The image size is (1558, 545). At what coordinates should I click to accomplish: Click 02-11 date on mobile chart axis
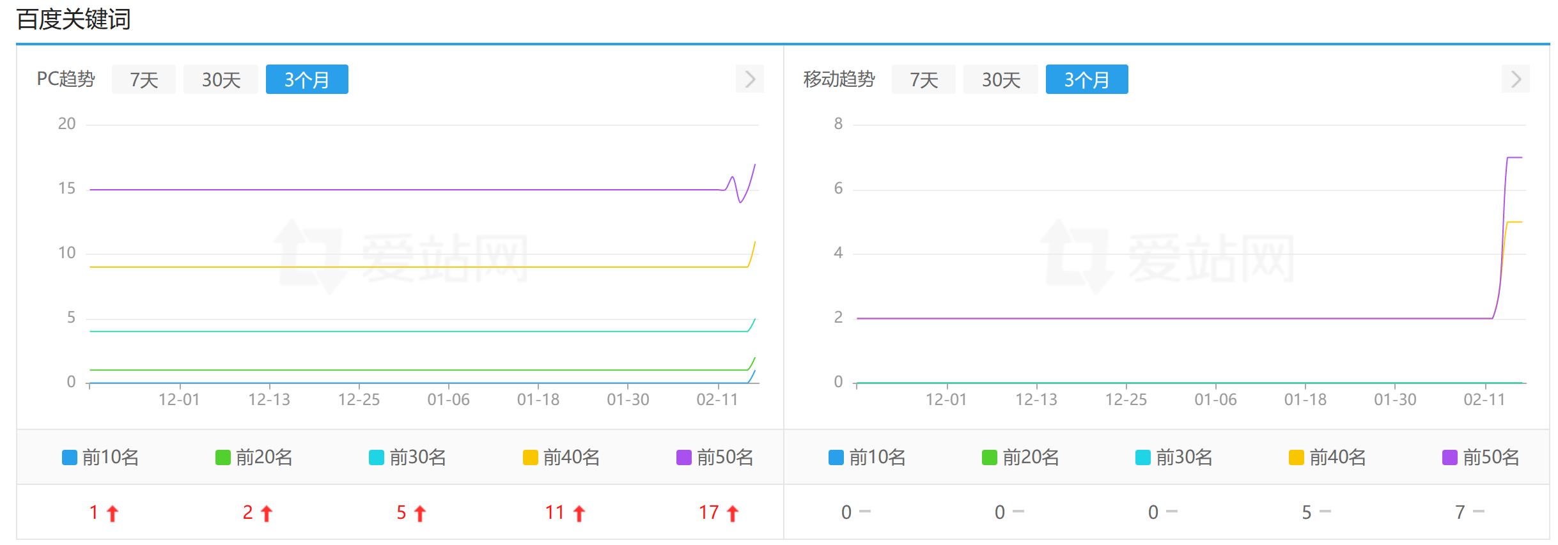(1484, 400)
